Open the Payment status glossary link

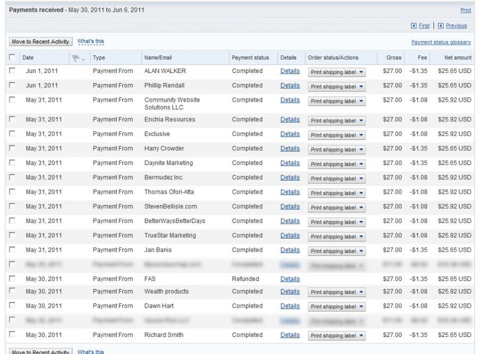point(441,43)
